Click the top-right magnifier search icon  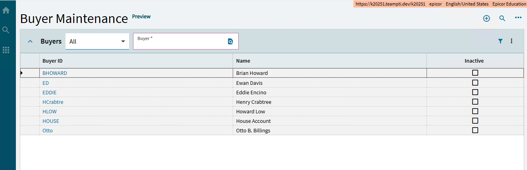coord(502,18)
